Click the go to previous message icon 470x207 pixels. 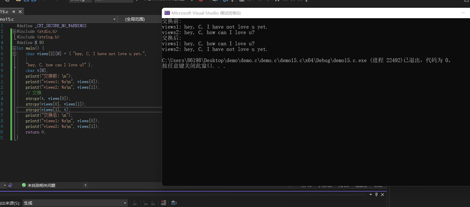[x=145, y=203]
